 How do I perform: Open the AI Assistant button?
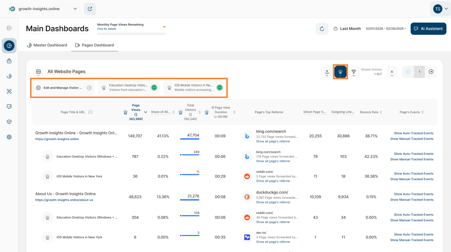(428, 29)
